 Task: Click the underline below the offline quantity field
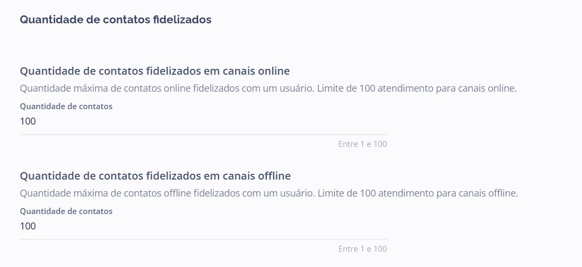[203, 239]
